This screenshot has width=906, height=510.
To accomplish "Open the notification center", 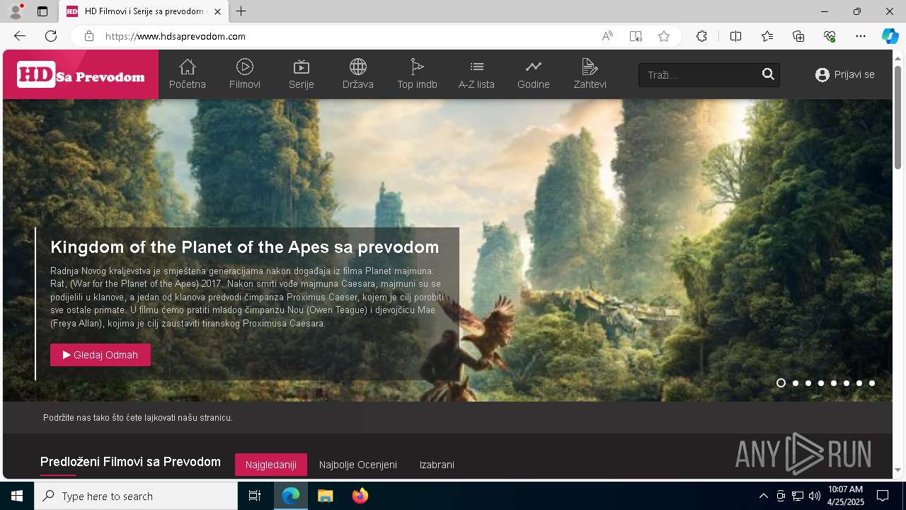I will pos(883,496).
